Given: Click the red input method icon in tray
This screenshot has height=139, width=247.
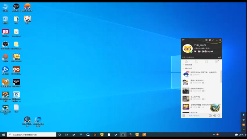Looking at the screenshot, I should tap(217, 134).
